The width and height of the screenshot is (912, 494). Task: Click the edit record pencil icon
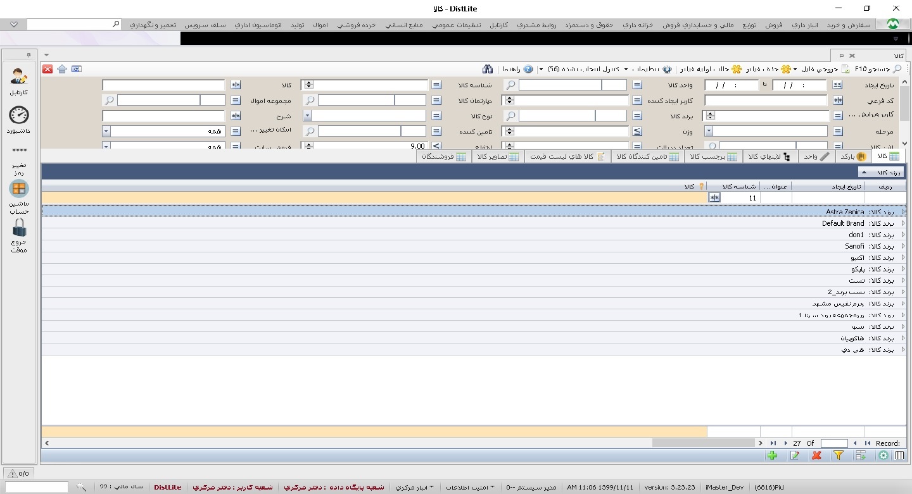pos(794,455)
